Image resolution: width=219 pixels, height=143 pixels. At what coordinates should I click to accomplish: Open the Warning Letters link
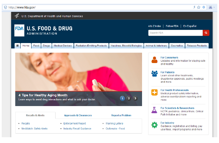[114, 123]
